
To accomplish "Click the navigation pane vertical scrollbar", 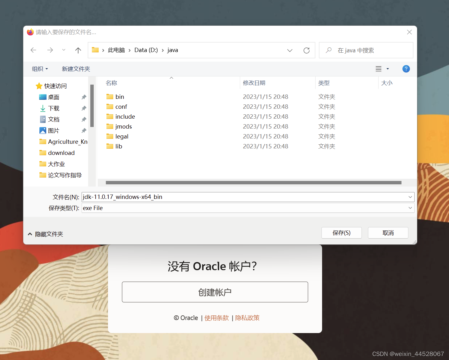I will [x=92, y=106].
